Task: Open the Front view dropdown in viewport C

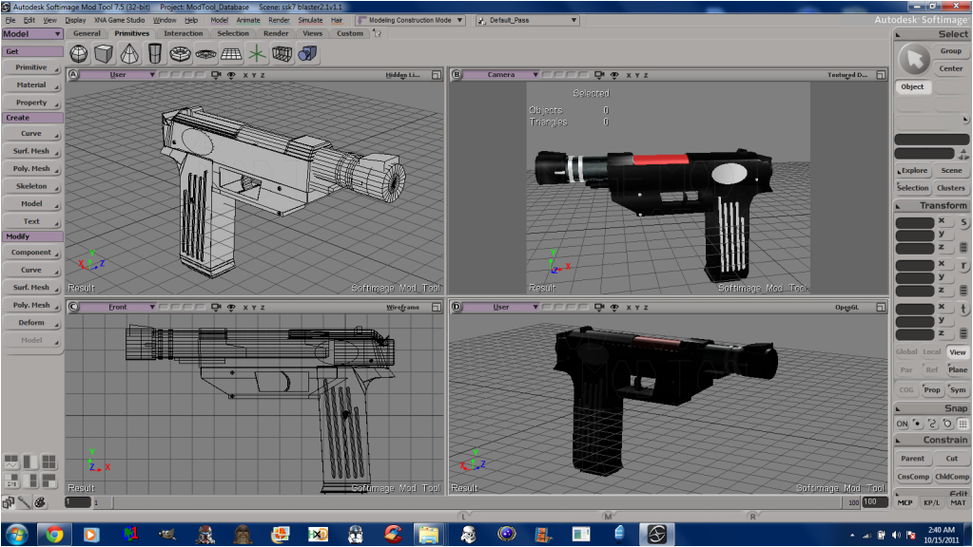Action: pos(118,308)
